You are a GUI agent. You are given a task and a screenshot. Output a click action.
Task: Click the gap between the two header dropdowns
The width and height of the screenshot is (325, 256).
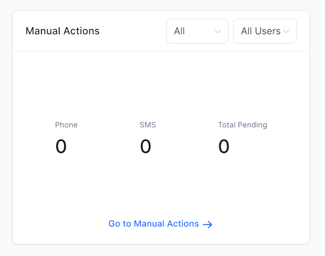point(231,31)
